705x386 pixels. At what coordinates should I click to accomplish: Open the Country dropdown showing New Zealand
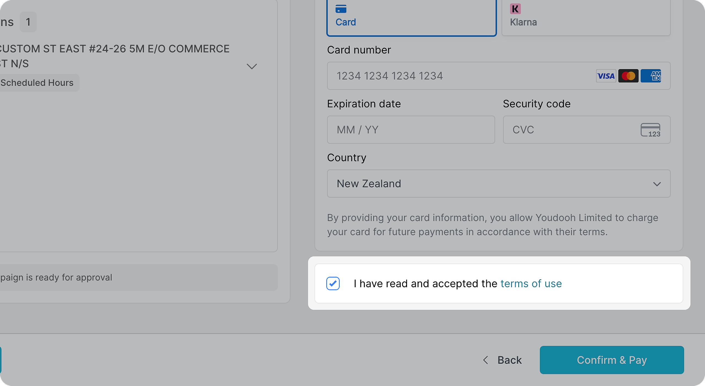pos(490,184)
